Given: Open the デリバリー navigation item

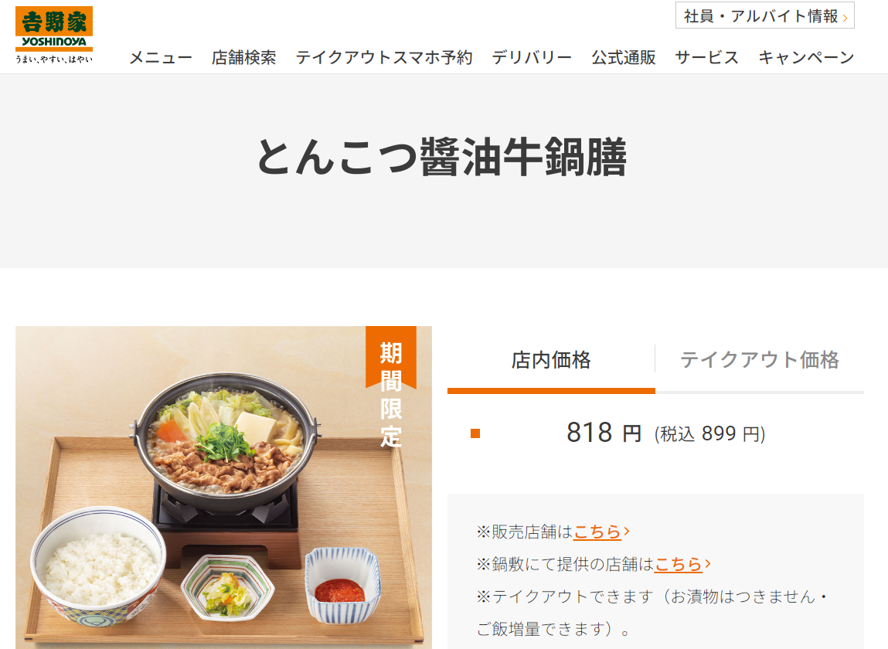Looking at the screenshot, I should (532, 58).
